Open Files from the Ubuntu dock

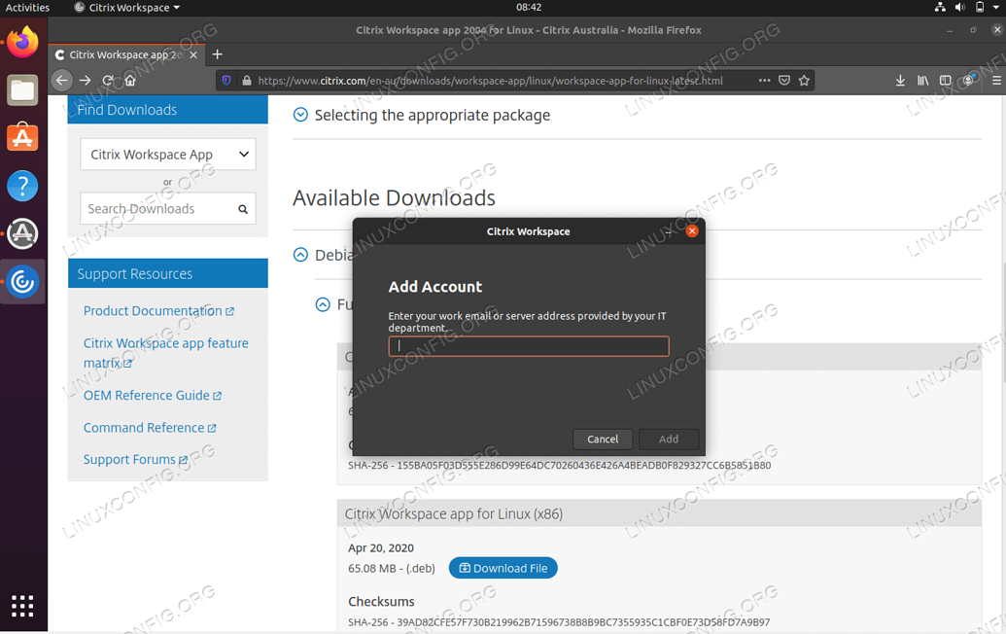click(x=22, y=90)
